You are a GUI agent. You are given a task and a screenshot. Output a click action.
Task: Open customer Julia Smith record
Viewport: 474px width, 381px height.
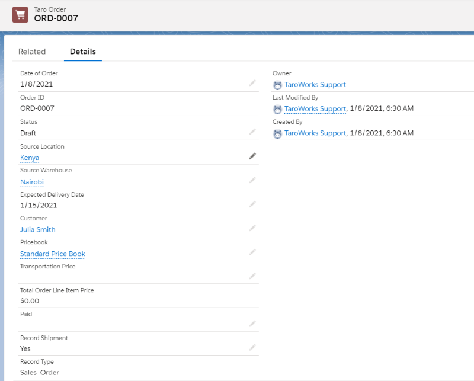coord(38,229)
